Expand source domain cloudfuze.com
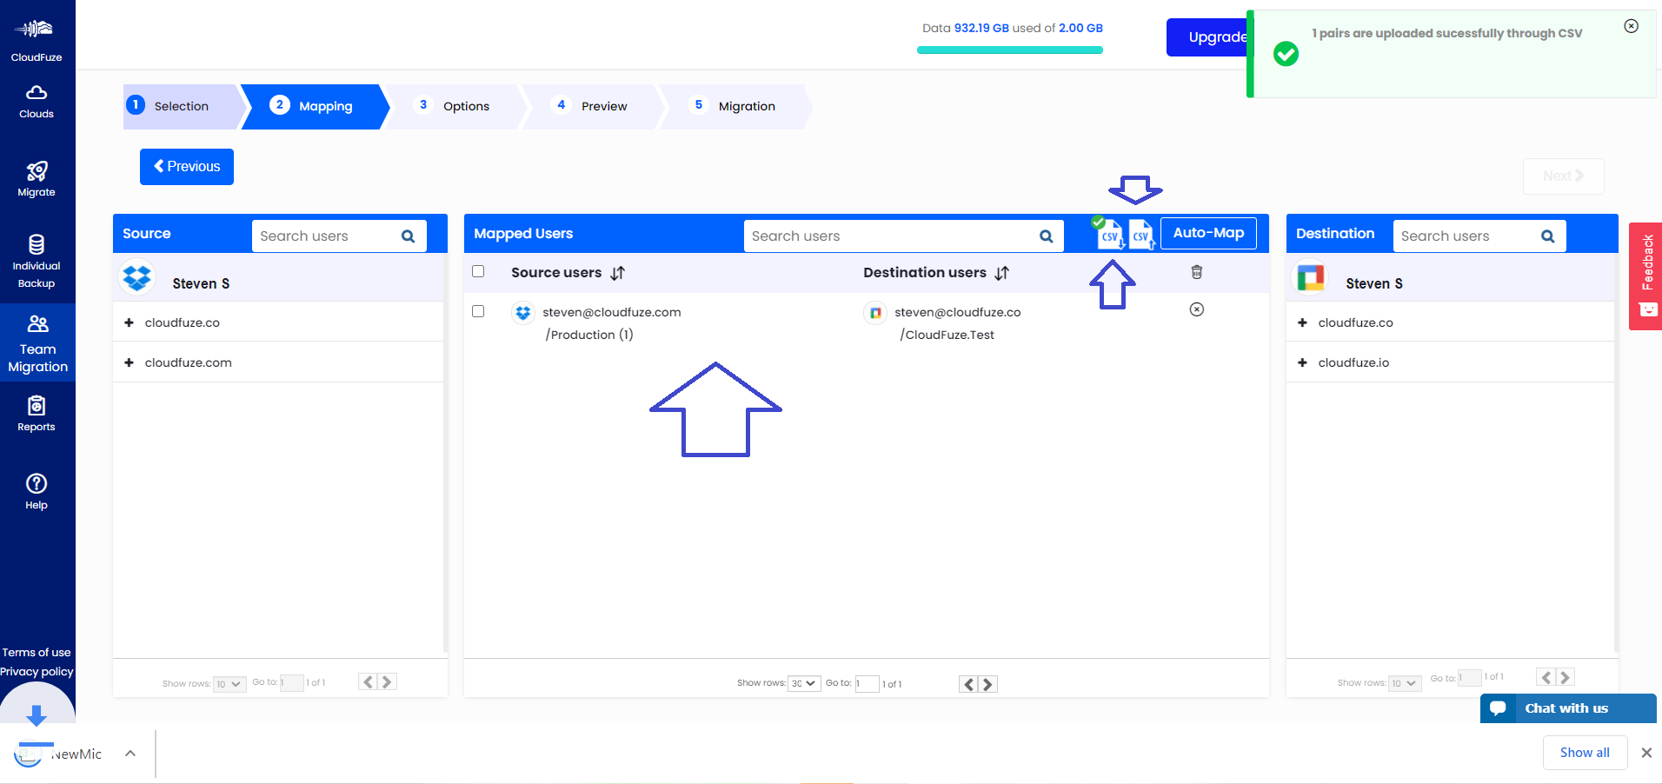The height and width of the screenshot is (784, 1662). pos(129,362)
